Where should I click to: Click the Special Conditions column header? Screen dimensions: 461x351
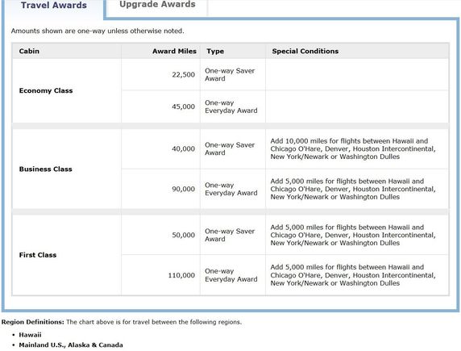[305, 51]
